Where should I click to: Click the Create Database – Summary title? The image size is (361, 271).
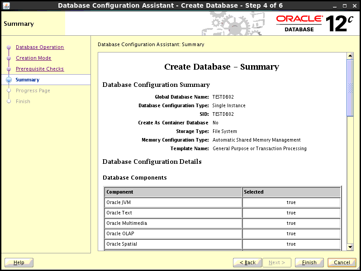[x=222, y=67]
